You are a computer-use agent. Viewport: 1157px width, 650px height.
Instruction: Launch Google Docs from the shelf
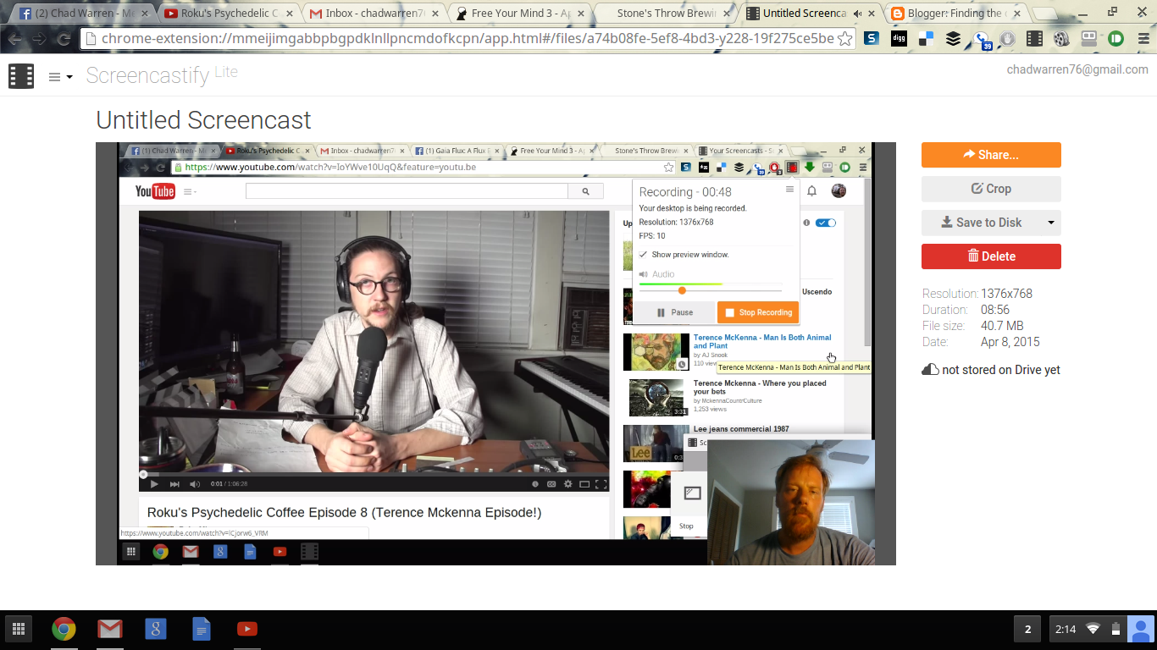tap(202, 629)
